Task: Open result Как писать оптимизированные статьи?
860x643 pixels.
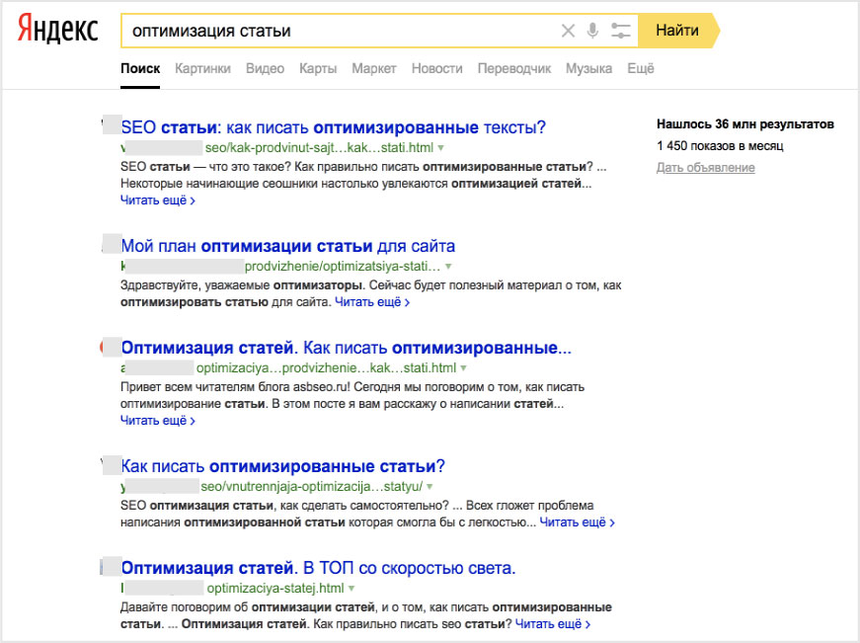Action: click(283, 466)
